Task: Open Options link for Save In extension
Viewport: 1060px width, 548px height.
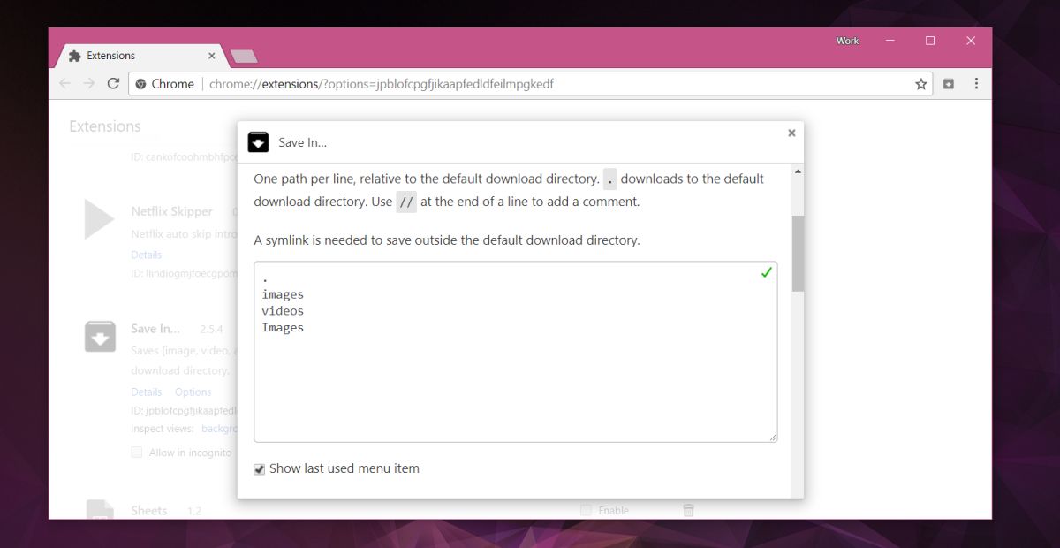Action: 193,392
